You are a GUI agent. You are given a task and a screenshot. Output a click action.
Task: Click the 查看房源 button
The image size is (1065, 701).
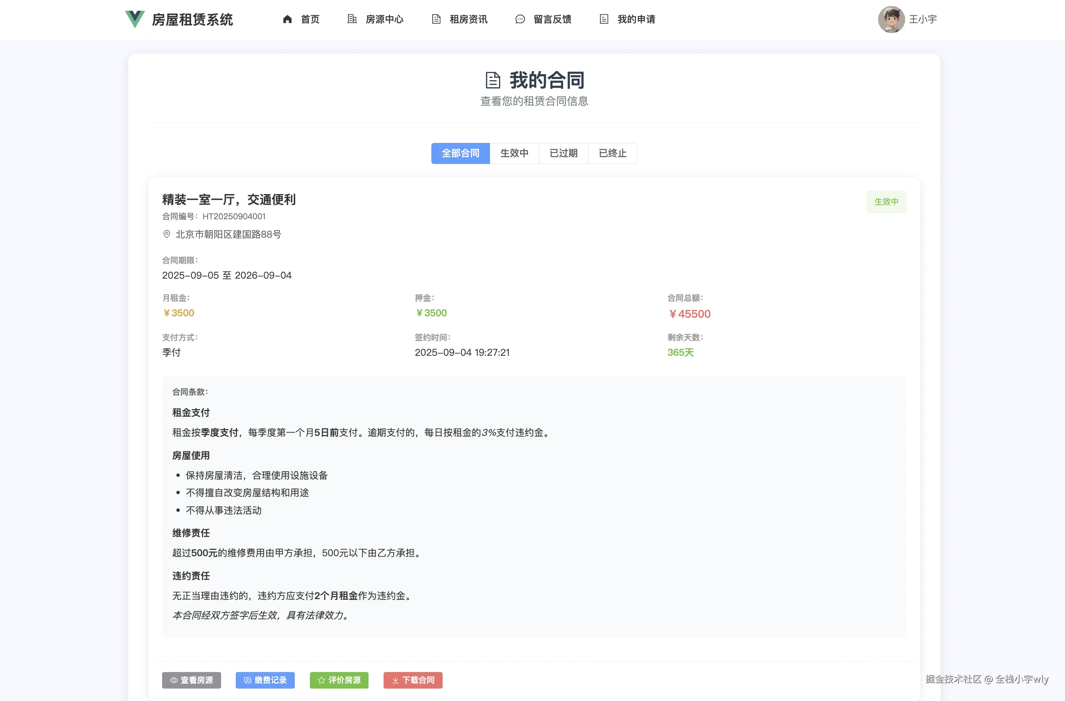click(x=191, y=680)
